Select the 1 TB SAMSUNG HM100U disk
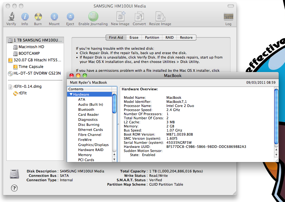Image resolution: width=285 pixels, height=202 pixels. coord(35,40)
